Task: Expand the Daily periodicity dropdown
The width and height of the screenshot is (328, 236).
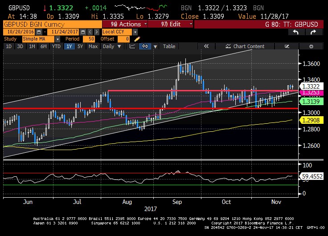Action: point(111,46)
